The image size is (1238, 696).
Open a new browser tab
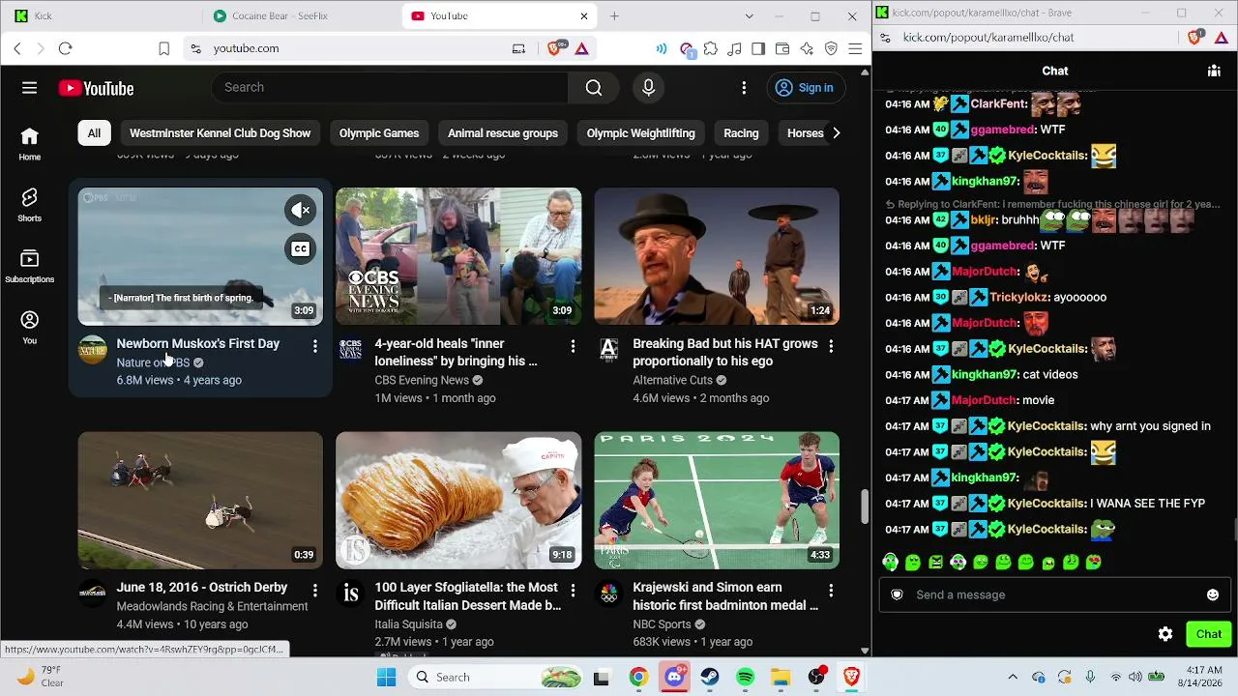614,16
